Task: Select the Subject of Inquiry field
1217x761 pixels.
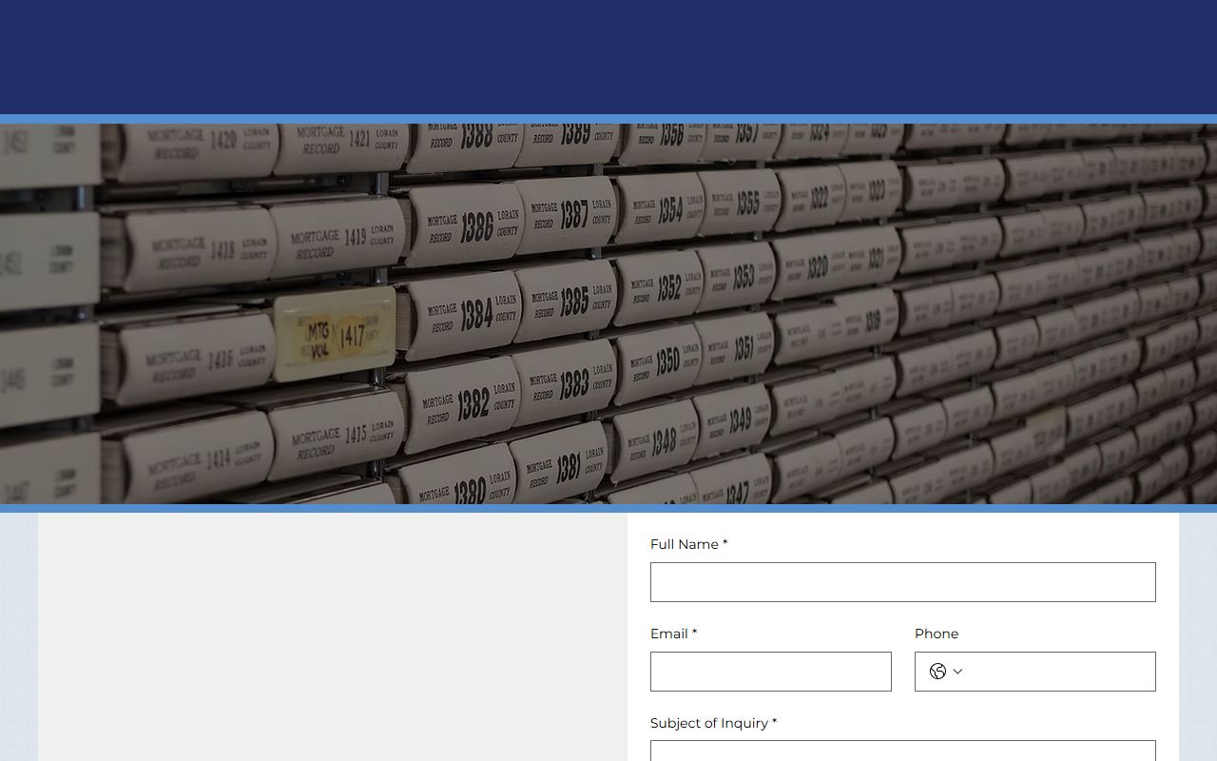Action: pos(902,751)
